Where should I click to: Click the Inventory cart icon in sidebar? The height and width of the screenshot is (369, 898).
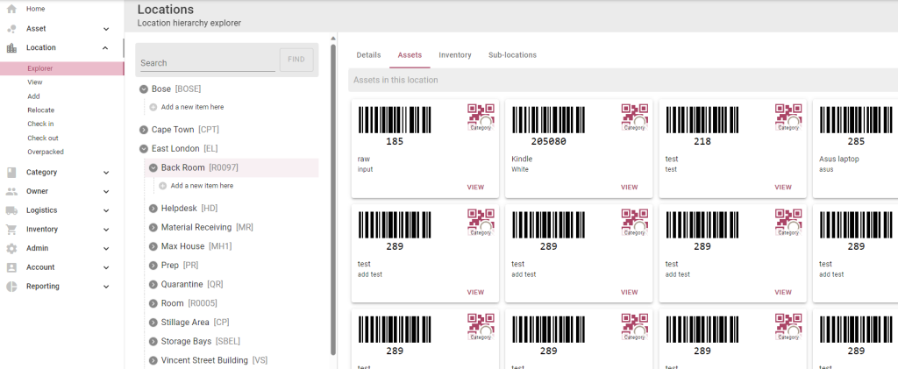click(11, 230)
